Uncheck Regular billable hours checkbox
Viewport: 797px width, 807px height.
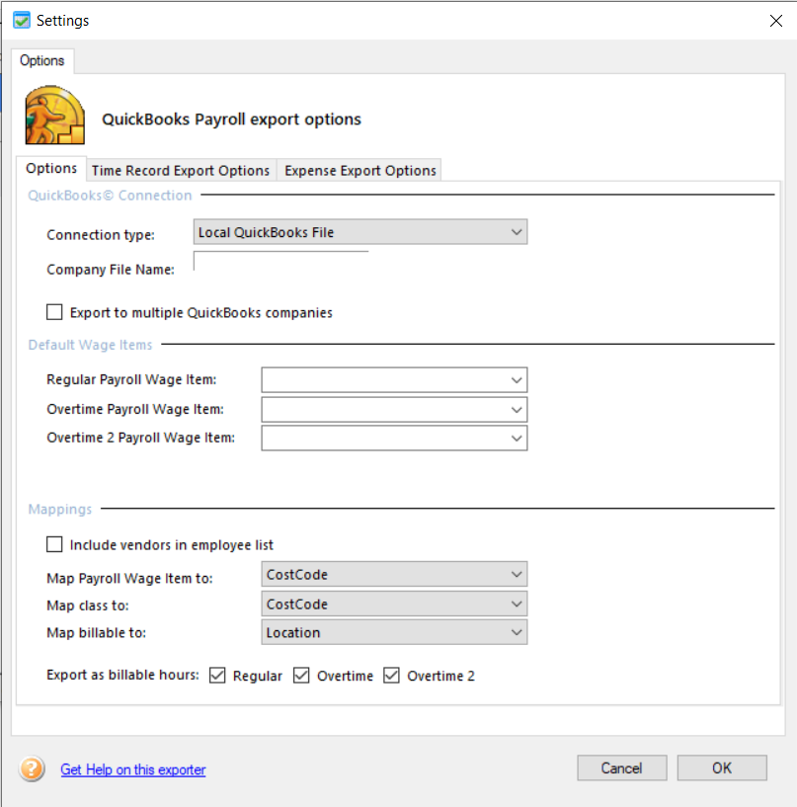217,676
